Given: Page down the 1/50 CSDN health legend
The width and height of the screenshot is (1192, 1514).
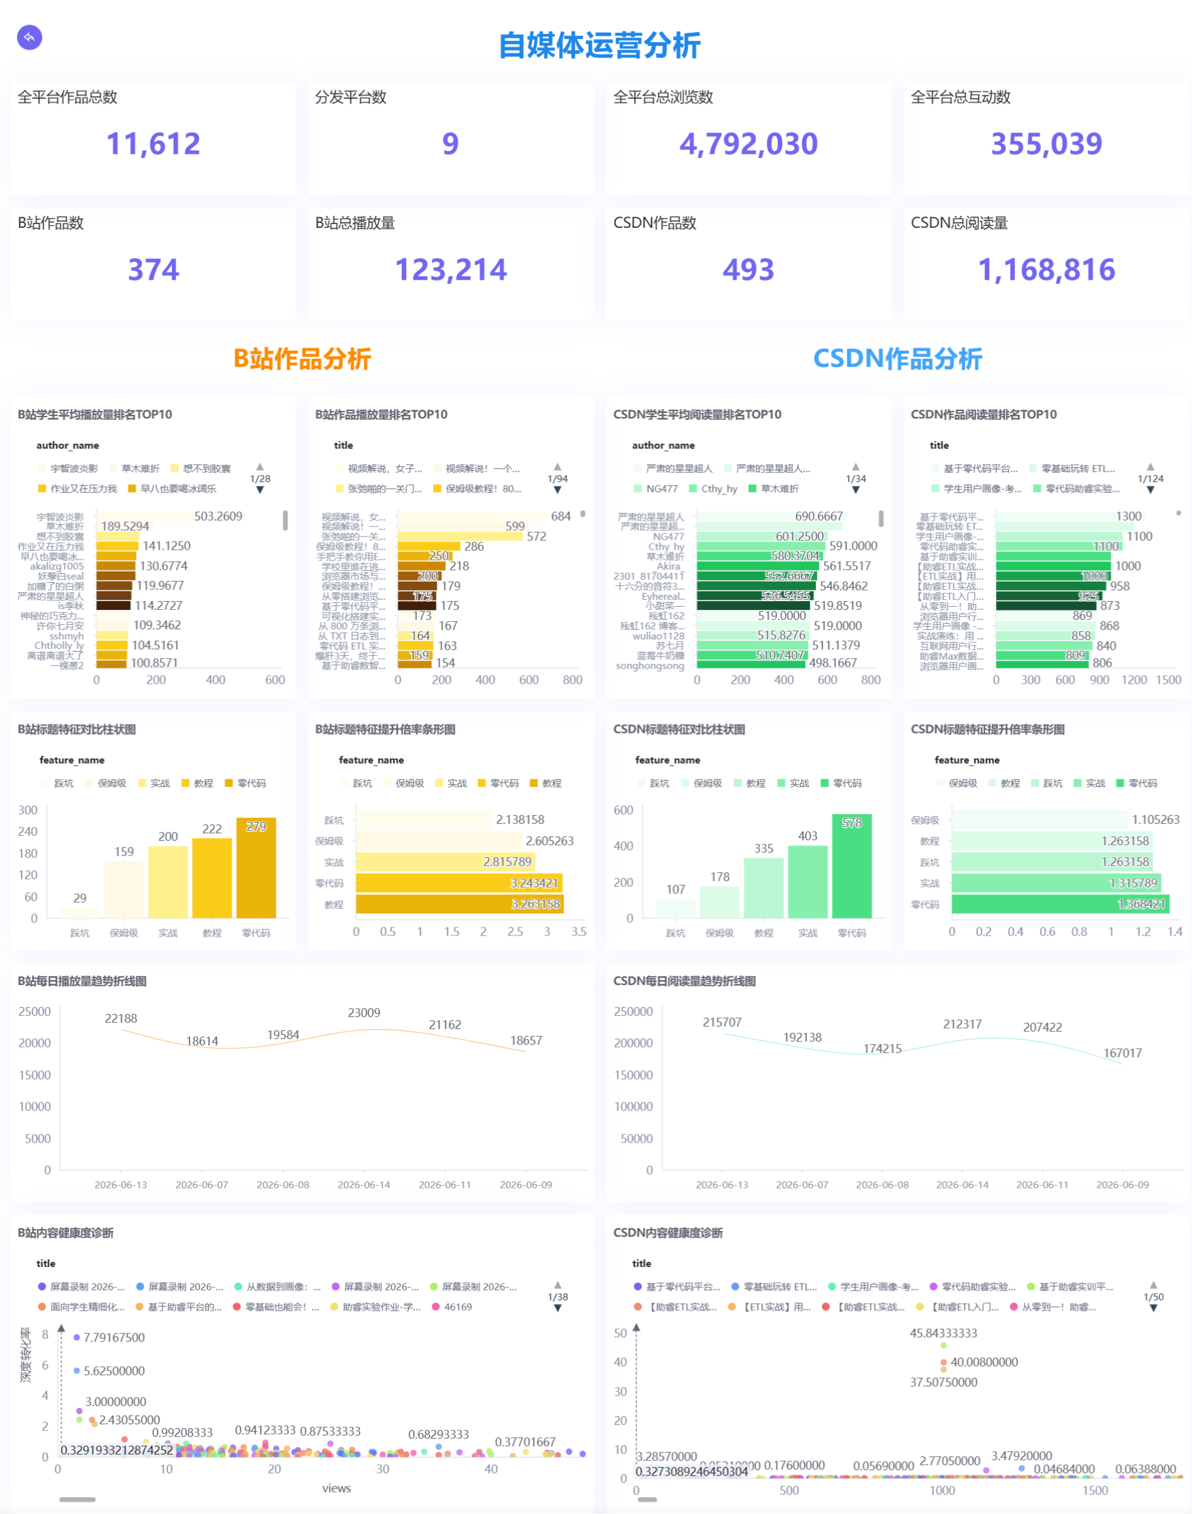Looking at the screenshot, I should (1153, 1308).
